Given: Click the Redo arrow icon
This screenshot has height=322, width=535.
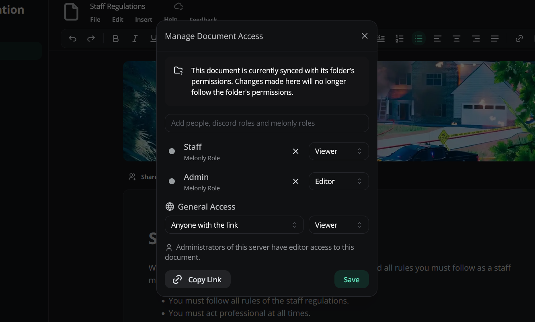Looking at the screenshot, I should coord(91,38).
